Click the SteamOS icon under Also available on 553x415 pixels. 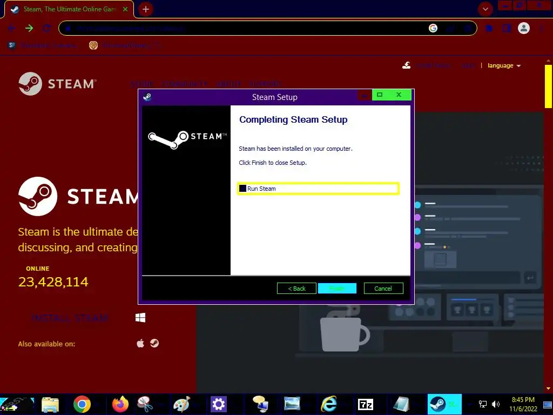click(x=154, y=343)
